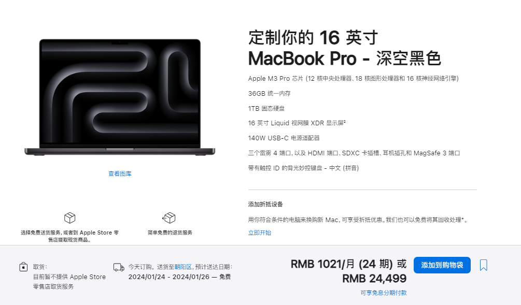Click the return box with arrows icon
Screen dimensions: 521x305
pos(169,218)
